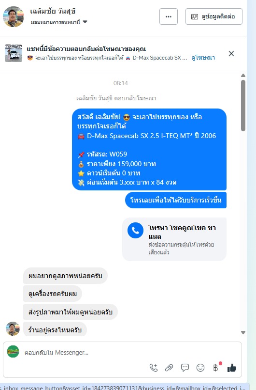
Task: Click the ad thumbnail image in banner
Action: coord(14,53)
